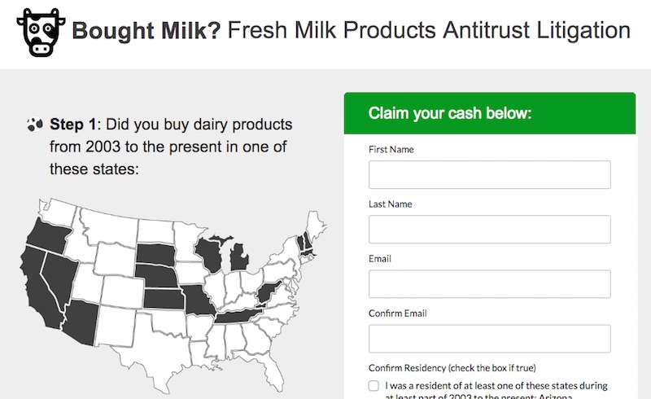Select South Dakota on the map
Image resolution: width=651 pixels, height=399 pixels.
155,254
